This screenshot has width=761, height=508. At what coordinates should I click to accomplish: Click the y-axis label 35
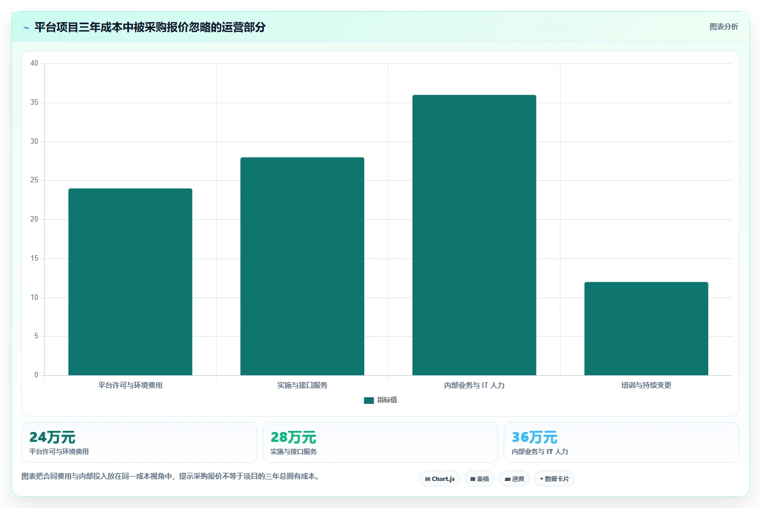[34, 102]
